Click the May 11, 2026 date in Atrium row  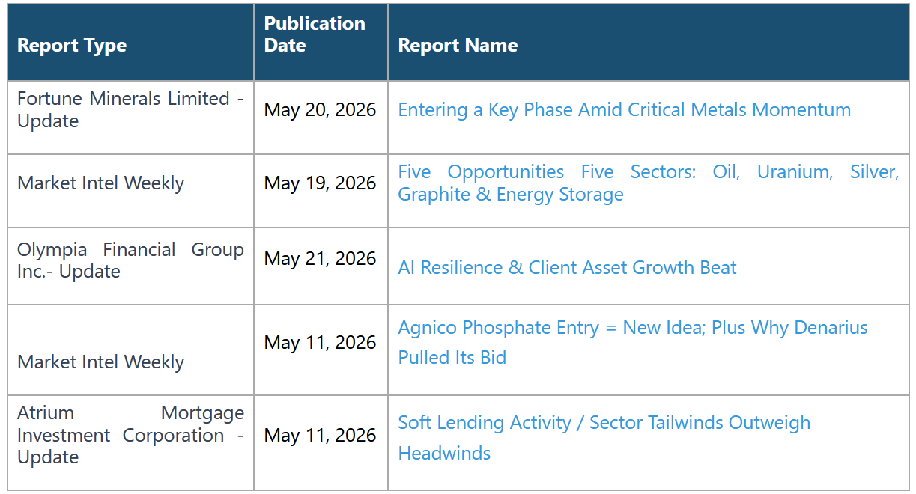click(x=320, y=436)
